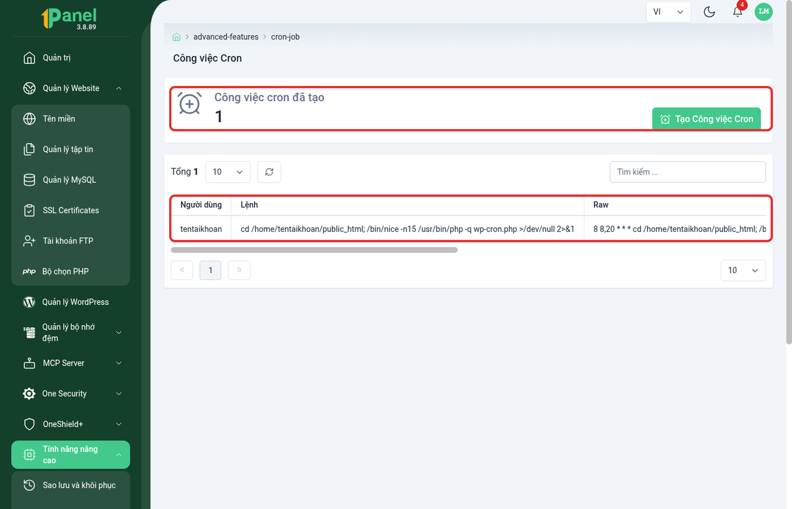Collapse Tính năng nâng cao section
792x509 pixels.
click(x=119, y=455)
